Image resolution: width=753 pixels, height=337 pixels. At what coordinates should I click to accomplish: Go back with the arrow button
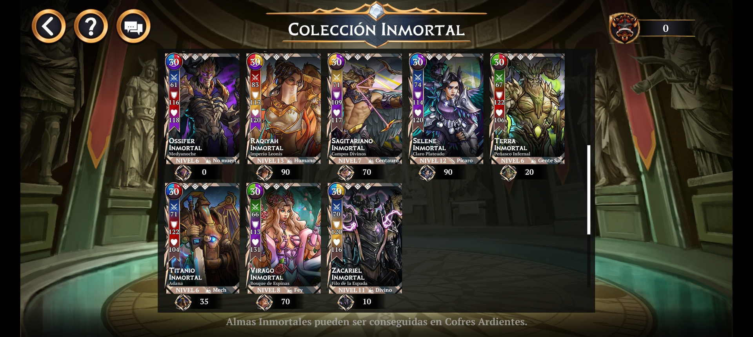click(49, 27)
